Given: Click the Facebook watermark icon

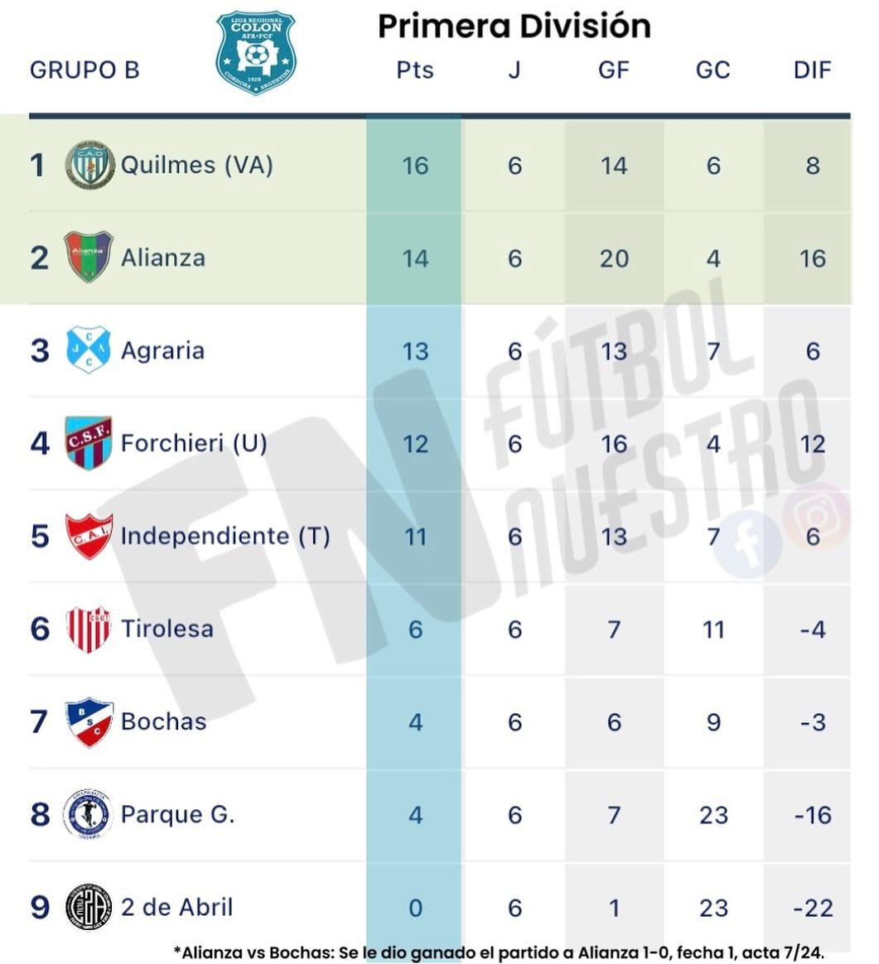Looking at the screenshot, I should tap(750, 544).
